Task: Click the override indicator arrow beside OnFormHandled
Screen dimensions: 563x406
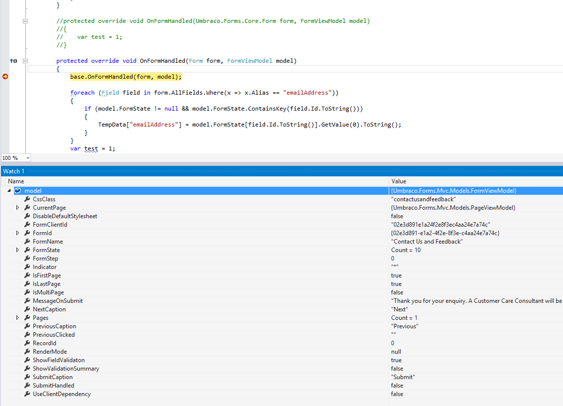Action: click(x=13, y=61)
